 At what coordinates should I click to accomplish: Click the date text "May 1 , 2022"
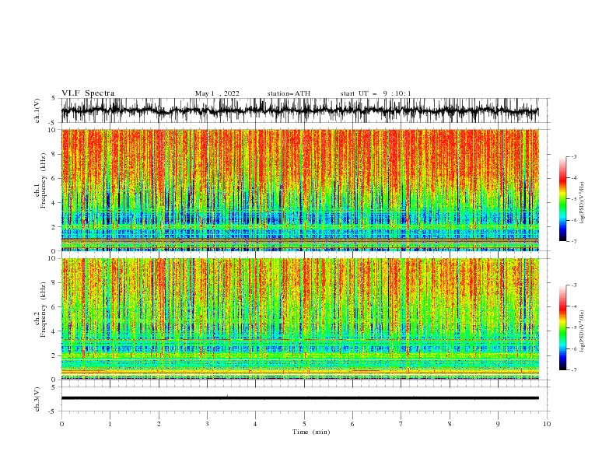(x=217, y=93)
